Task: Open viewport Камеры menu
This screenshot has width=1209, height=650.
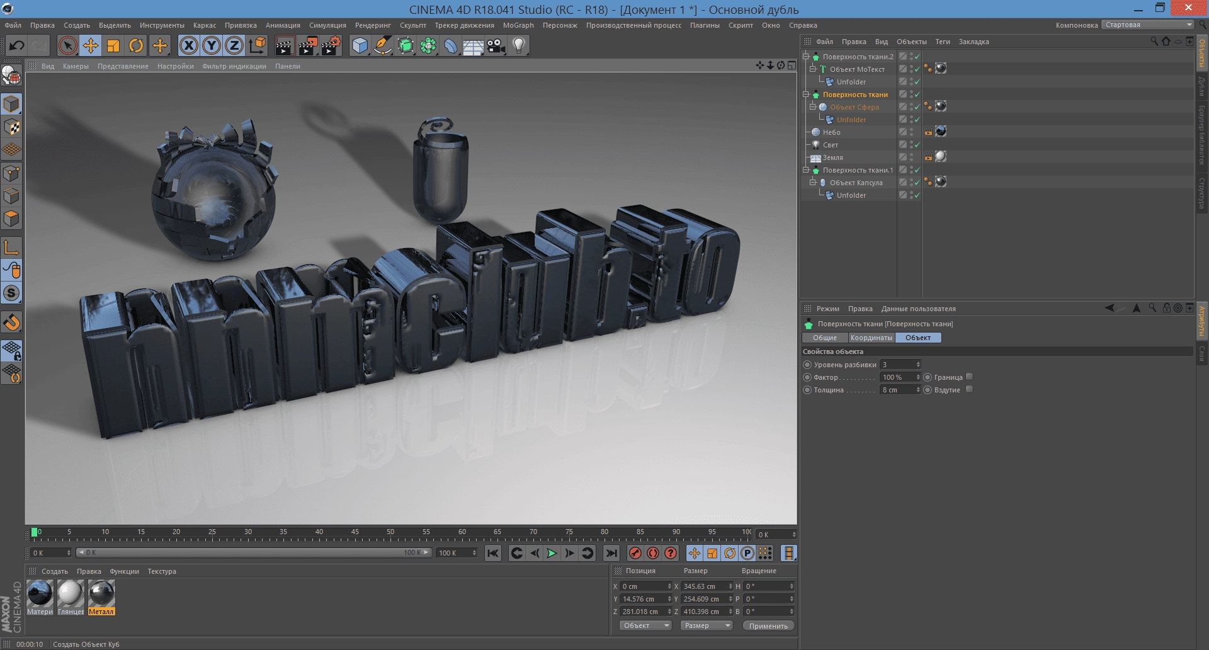Action: coord(76,66)
